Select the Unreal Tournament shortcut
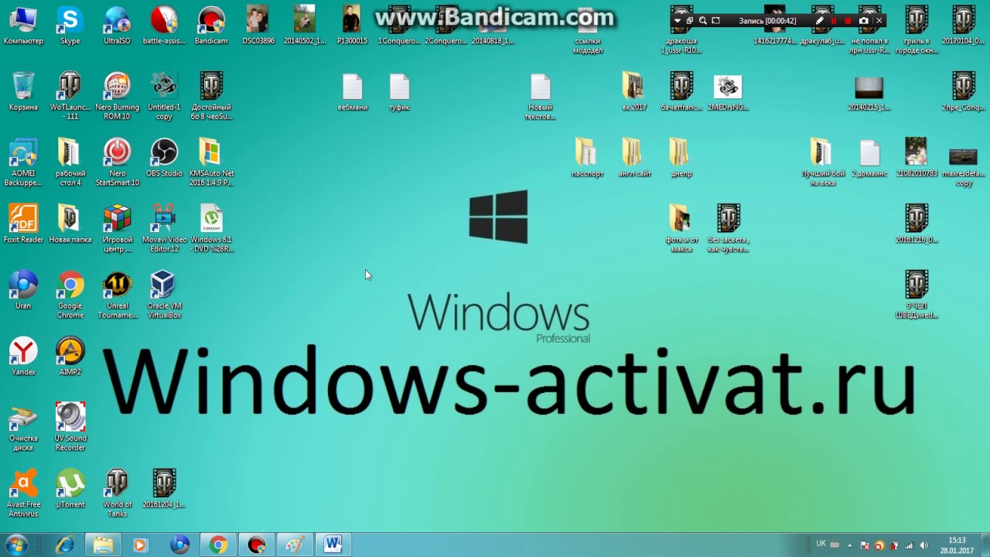990x557 pixels. (117, 295)
